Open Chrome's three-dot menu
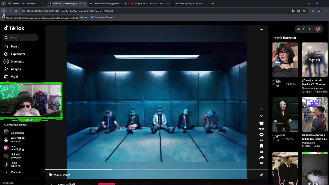 point(325,11)
